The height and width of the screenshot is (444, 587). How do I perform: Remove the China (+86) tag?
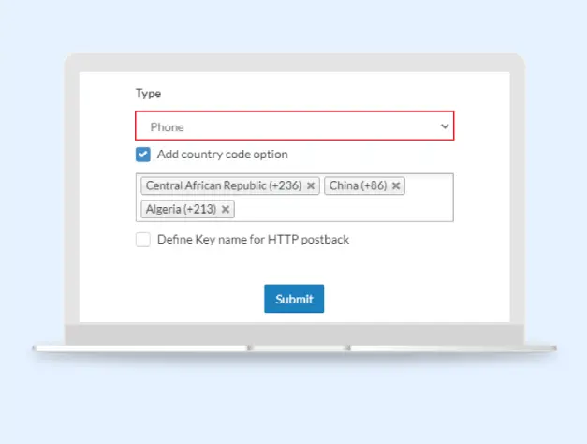click(x=396, y=186)
